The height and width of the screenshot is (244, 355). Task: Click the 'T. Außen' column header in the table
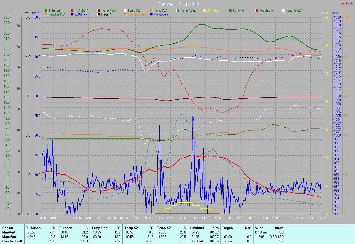(33, 228)
